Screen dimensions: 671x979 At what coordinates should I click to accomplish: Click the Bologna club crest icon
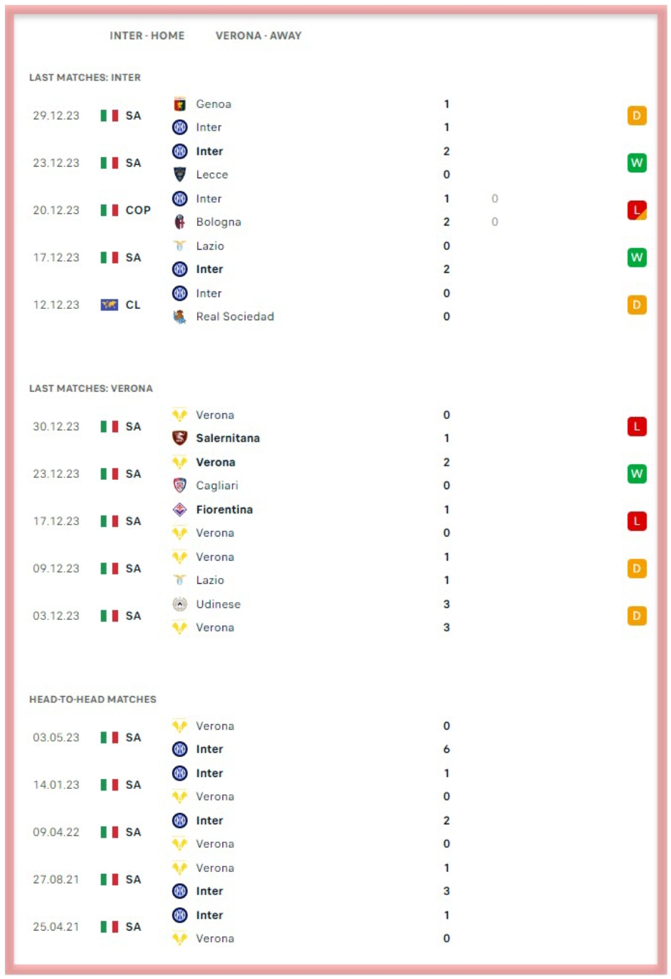click(180, 222)
